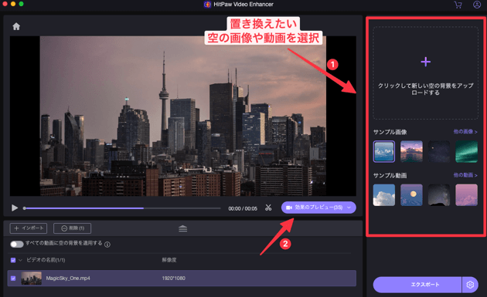The image size is (487, 297).
Task: Go to the home screen icon
Action: [x=16, y=26]
